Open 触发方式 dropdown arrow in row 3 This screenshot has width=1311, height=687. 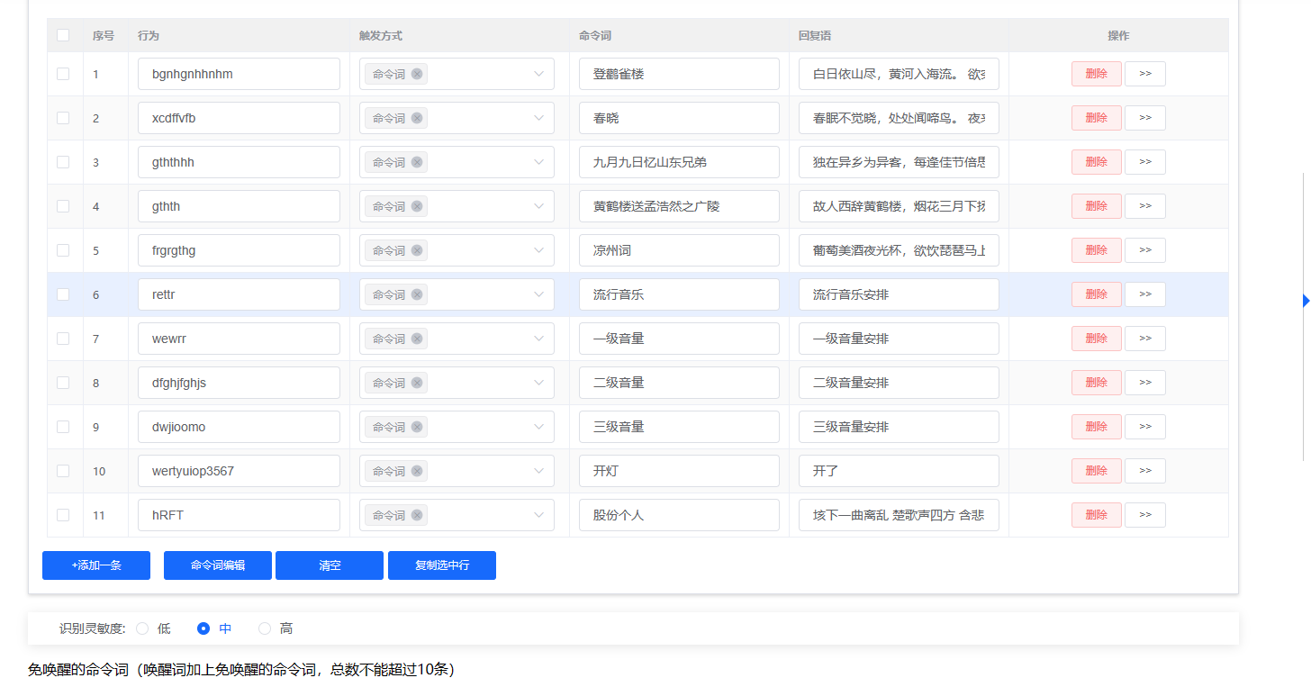coord(538,162)
